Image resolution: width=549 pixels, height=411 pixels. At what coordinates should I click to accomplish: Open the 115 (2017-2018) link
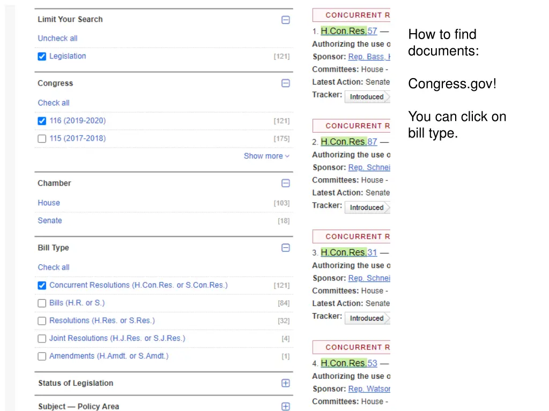[x=77, y=139]
